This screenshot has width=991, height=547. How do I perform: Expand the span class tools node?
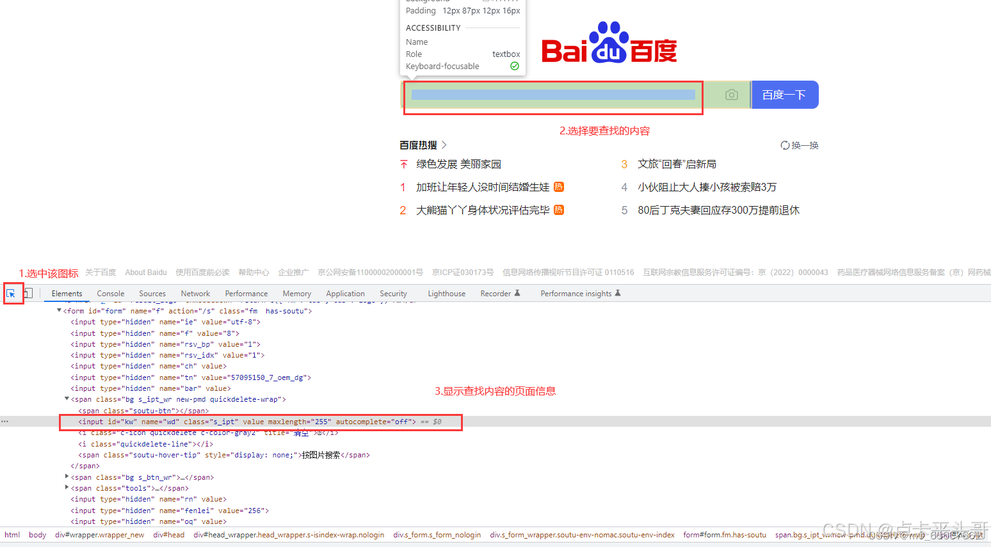click(67, 488)
